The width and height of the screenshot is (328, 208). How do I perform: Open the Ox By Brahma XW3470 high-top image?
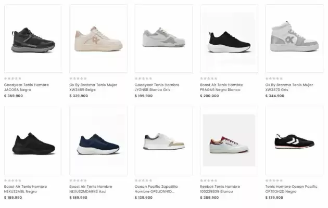tap(294, 38)
